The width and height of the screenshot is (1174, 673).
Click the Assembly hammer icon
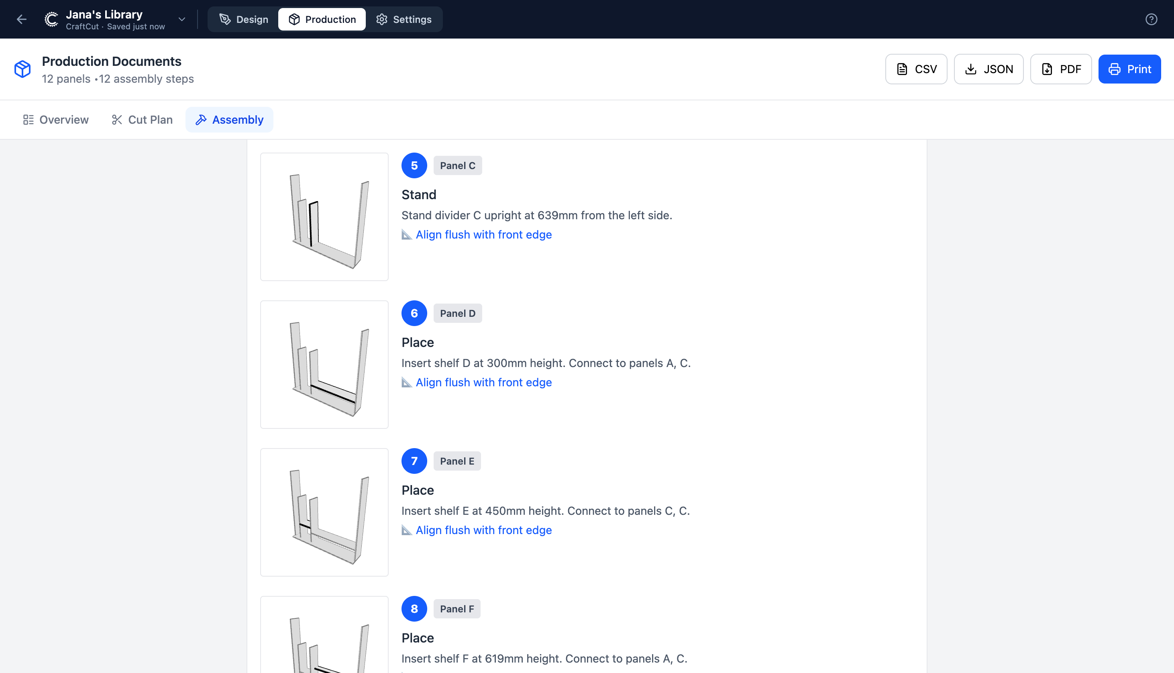(201, 119)
